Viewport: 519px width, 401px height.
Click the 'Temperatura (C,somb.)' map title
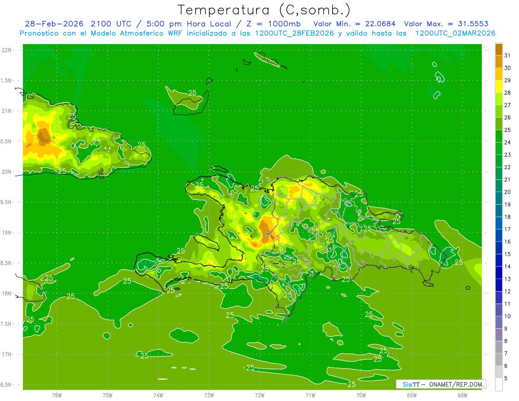pyautogui.click(x=264, y=10)
